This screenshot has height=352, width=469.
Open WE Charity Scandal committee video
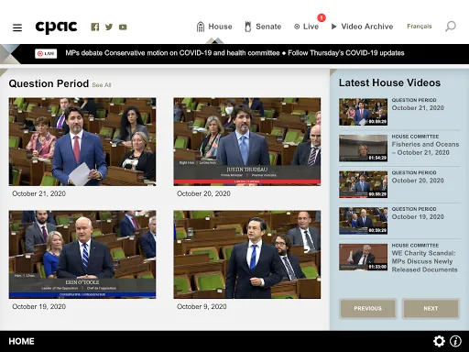pyautogui.click(x=399, y=258)
